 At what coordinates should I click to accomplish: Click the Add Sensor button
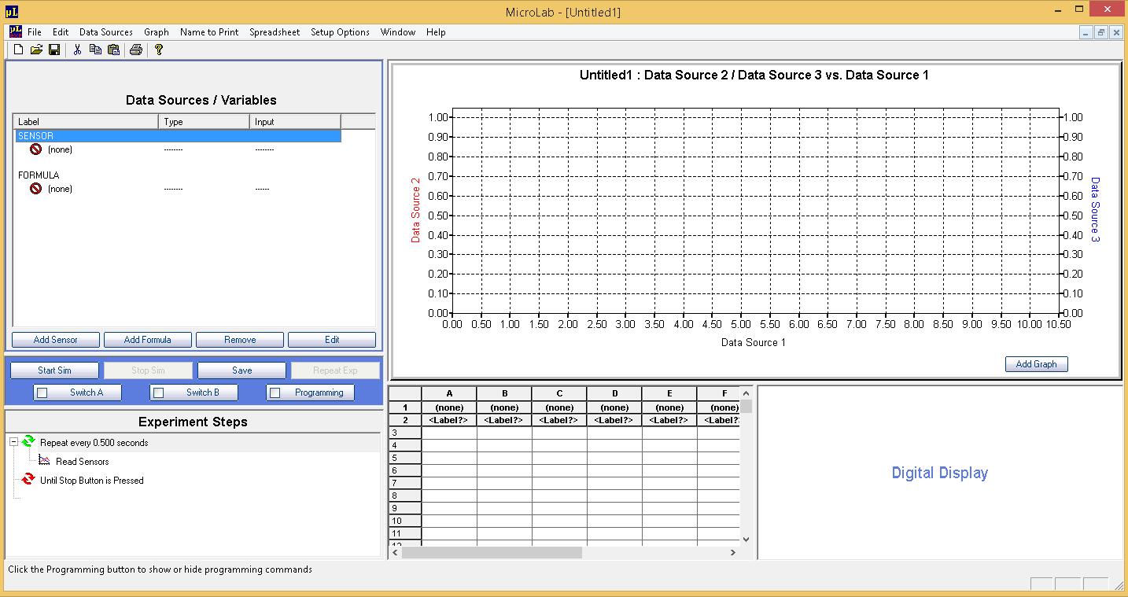[x=56, y=340]
